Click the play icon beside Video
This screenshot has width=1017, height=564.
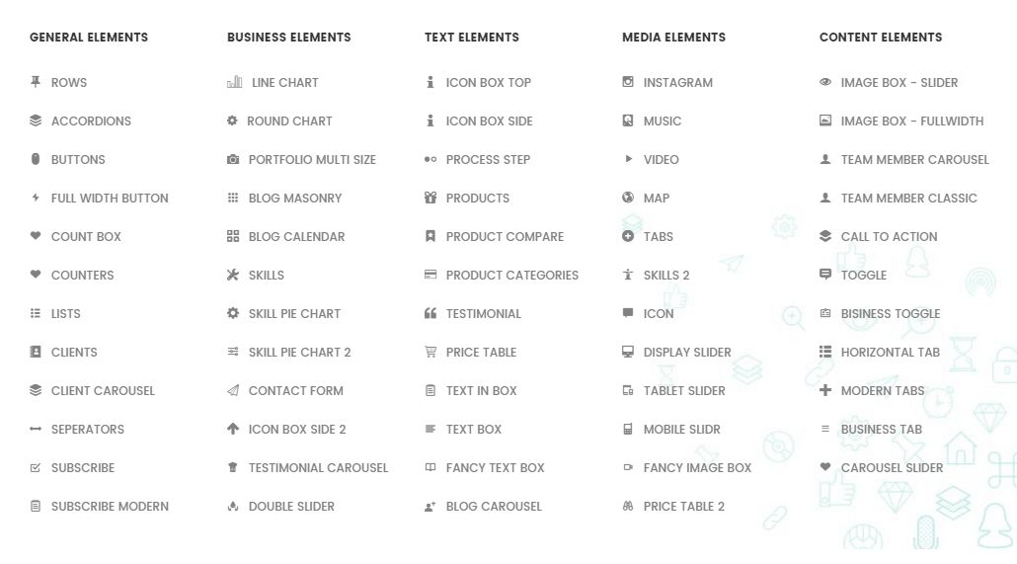pos(628,159)
